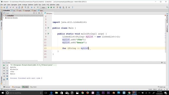
Task: Open the Terminal tool window tab
Action: pos(6,87)
